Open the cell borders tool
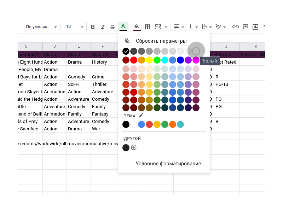The width and height of the screenshot is (283, 212). coord(148,27)
